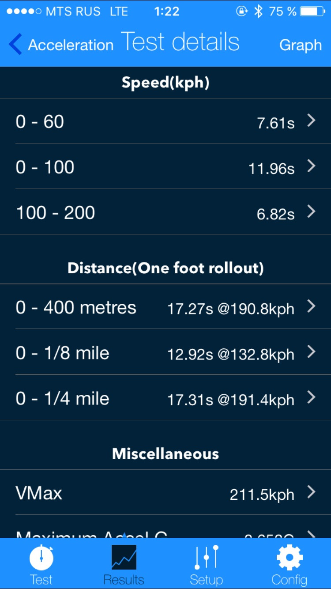Tap the Test stopwatch icon
This screenshot has height=589, width=331.
[41, 558]
